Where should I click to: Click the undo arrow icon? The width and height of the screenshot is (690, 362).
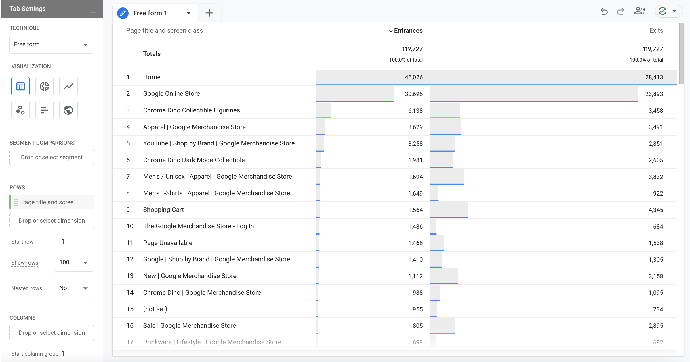tap(604, 12)
